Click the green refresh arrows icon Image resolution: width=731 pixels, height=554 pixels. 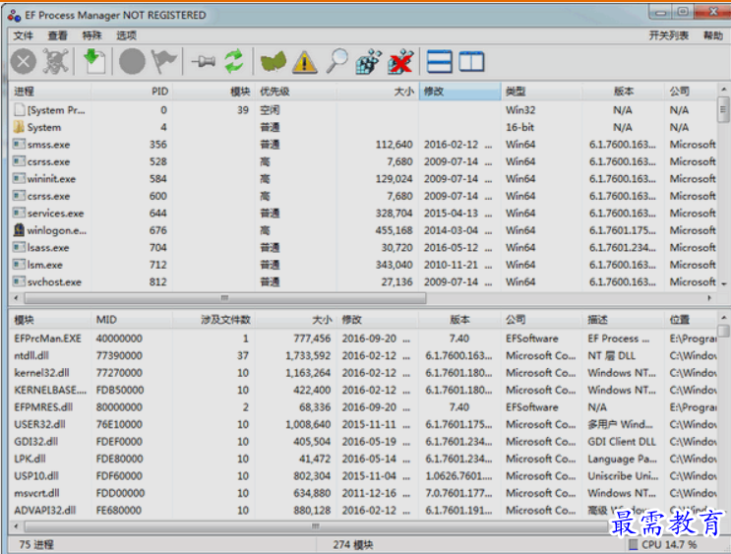pos(234,62)
